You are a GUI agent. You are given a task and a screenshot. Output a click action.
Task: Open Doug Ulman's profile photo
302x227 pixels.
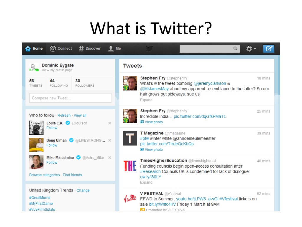tap(36, 145)
